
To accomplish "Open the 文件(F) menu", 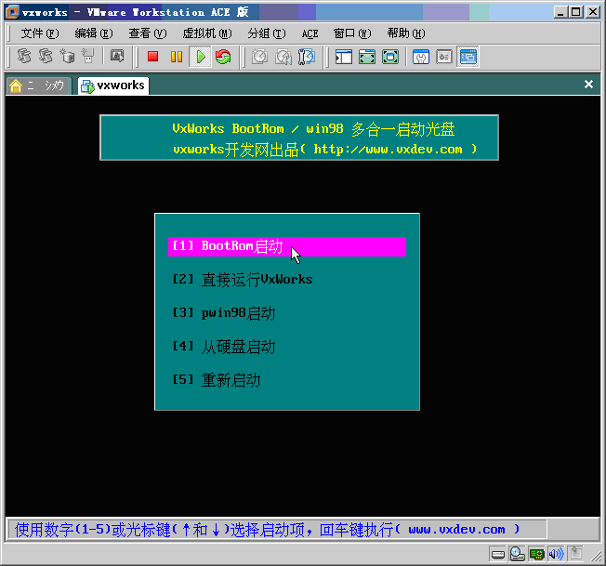I will pyautogui.click(x=39, y=33).
